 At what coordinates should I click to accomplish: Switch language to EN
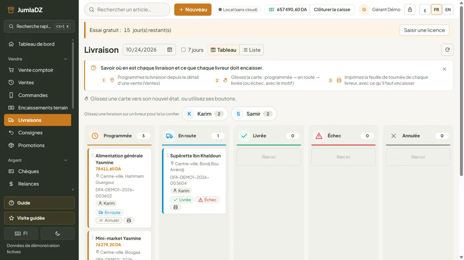pyautogui.click(x=448, y=10)
